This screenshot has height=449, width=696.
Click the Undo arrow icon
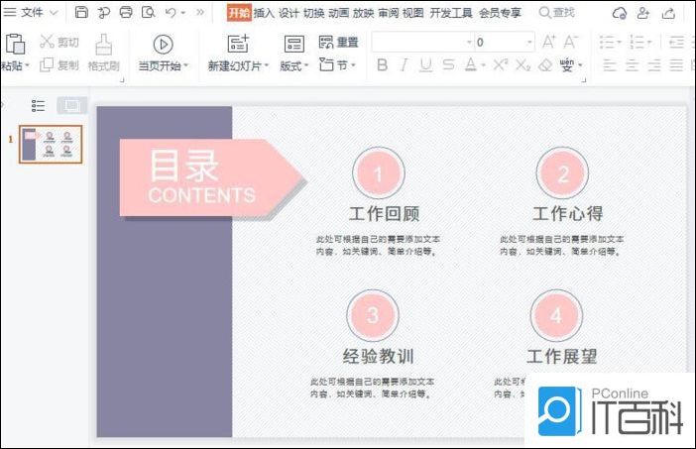click(170, 13)
